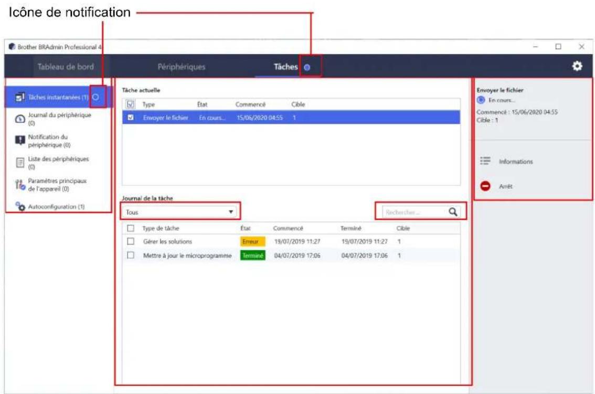595x394 pixels.
Task: Click the Arrêt button label
Action: 505,186
